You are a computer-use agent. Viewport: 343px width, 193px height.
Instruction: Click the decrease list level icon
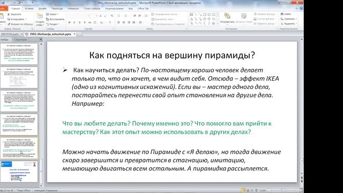click(x=135, y=16)
